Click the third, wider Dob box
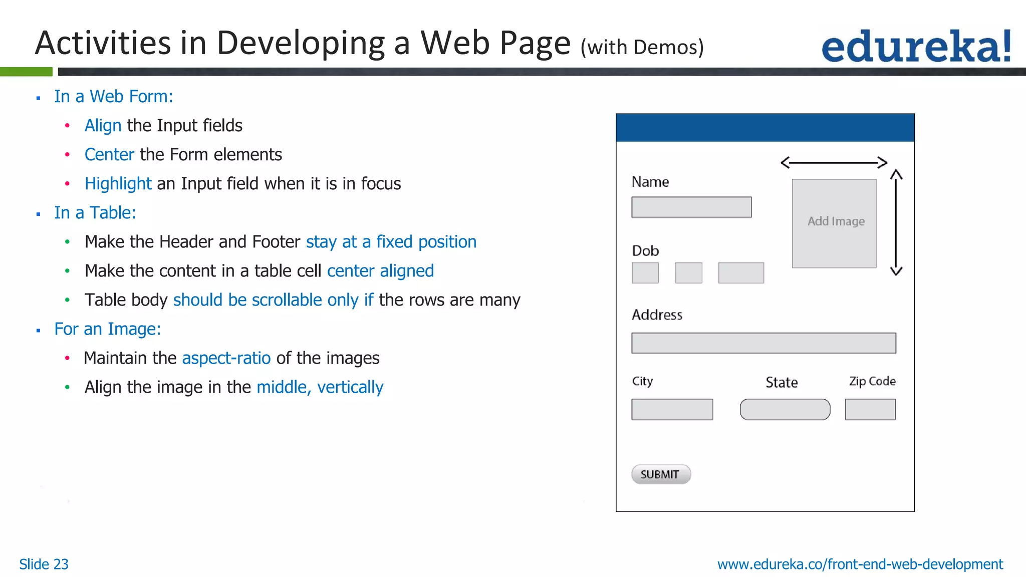 click(741, 273)
